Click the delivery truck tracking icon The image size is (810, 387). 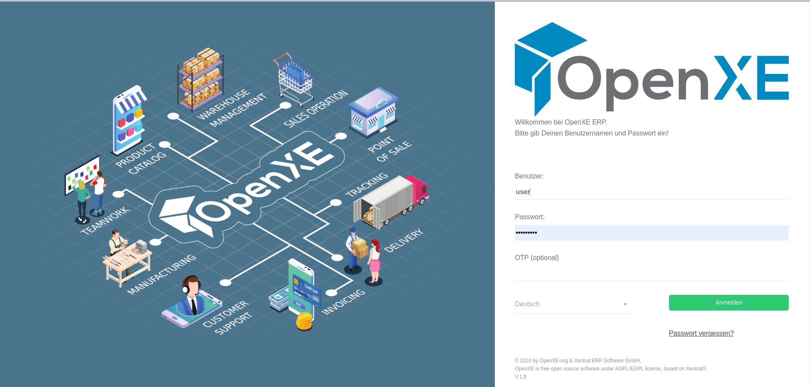click(390, 201)
